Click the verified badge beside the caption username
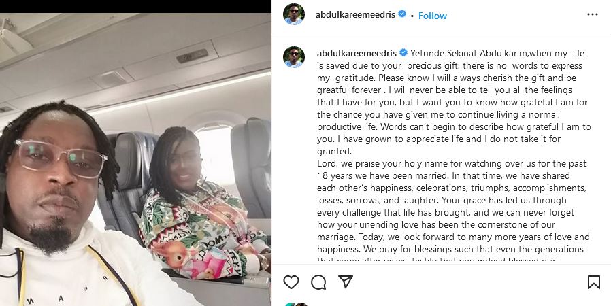This screenshot has height=306, width=611. [403, 52]
